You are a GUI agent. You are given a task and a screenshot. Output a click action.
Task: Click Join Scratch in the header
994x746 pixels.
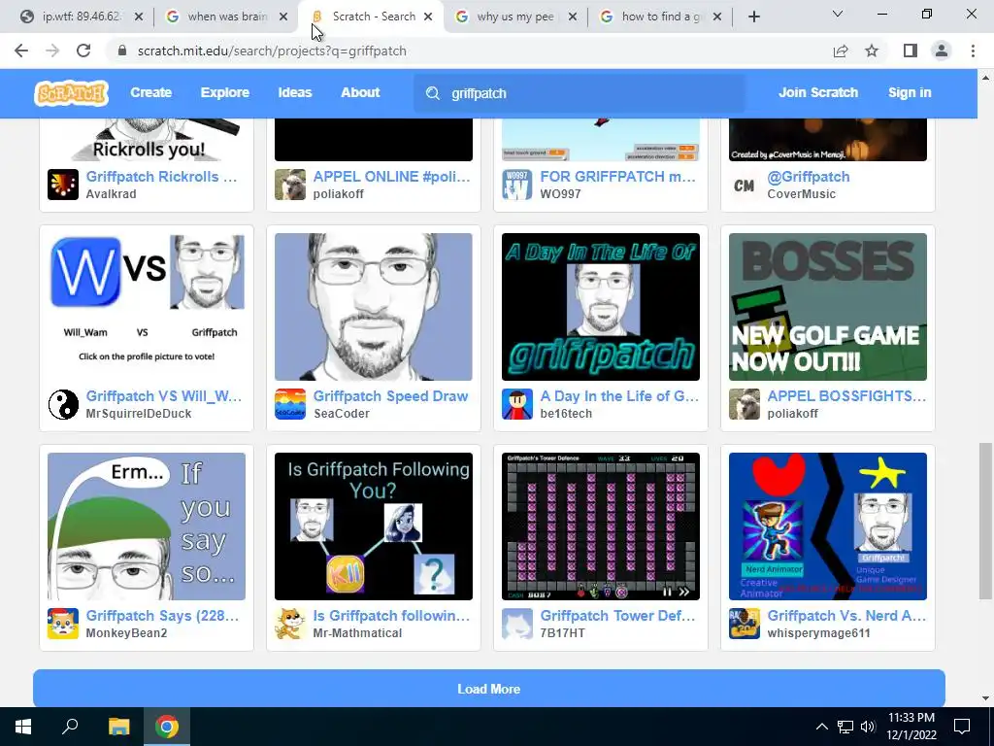point(818,92)
